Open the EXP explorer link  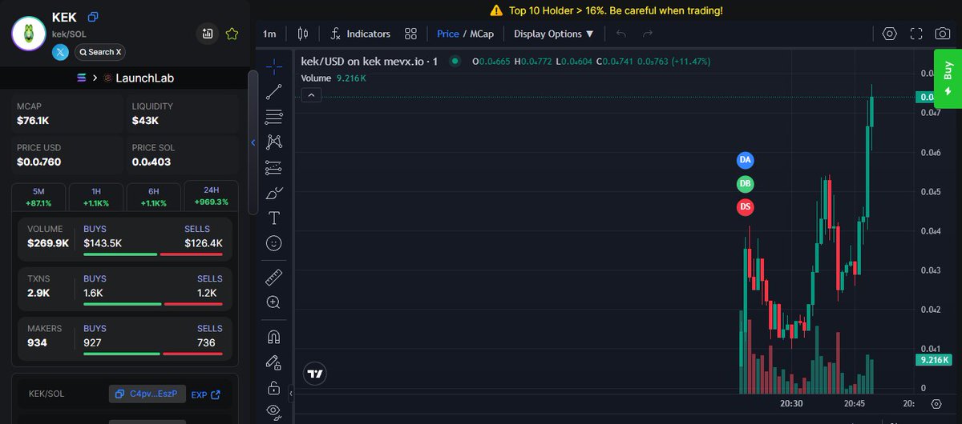point(205,394)
